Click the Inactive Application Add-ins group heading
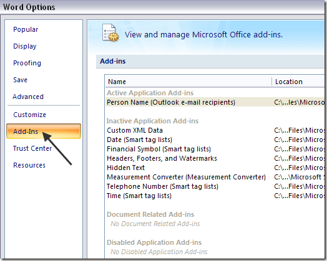 152,121
